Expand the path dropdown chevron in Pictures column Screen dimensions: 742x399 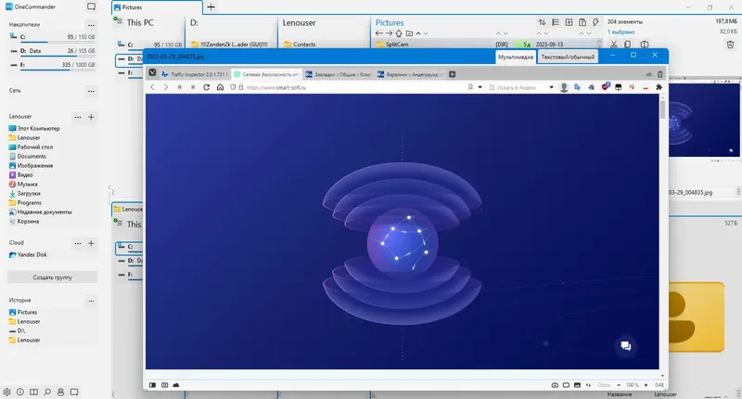click(x=426, y=33)
